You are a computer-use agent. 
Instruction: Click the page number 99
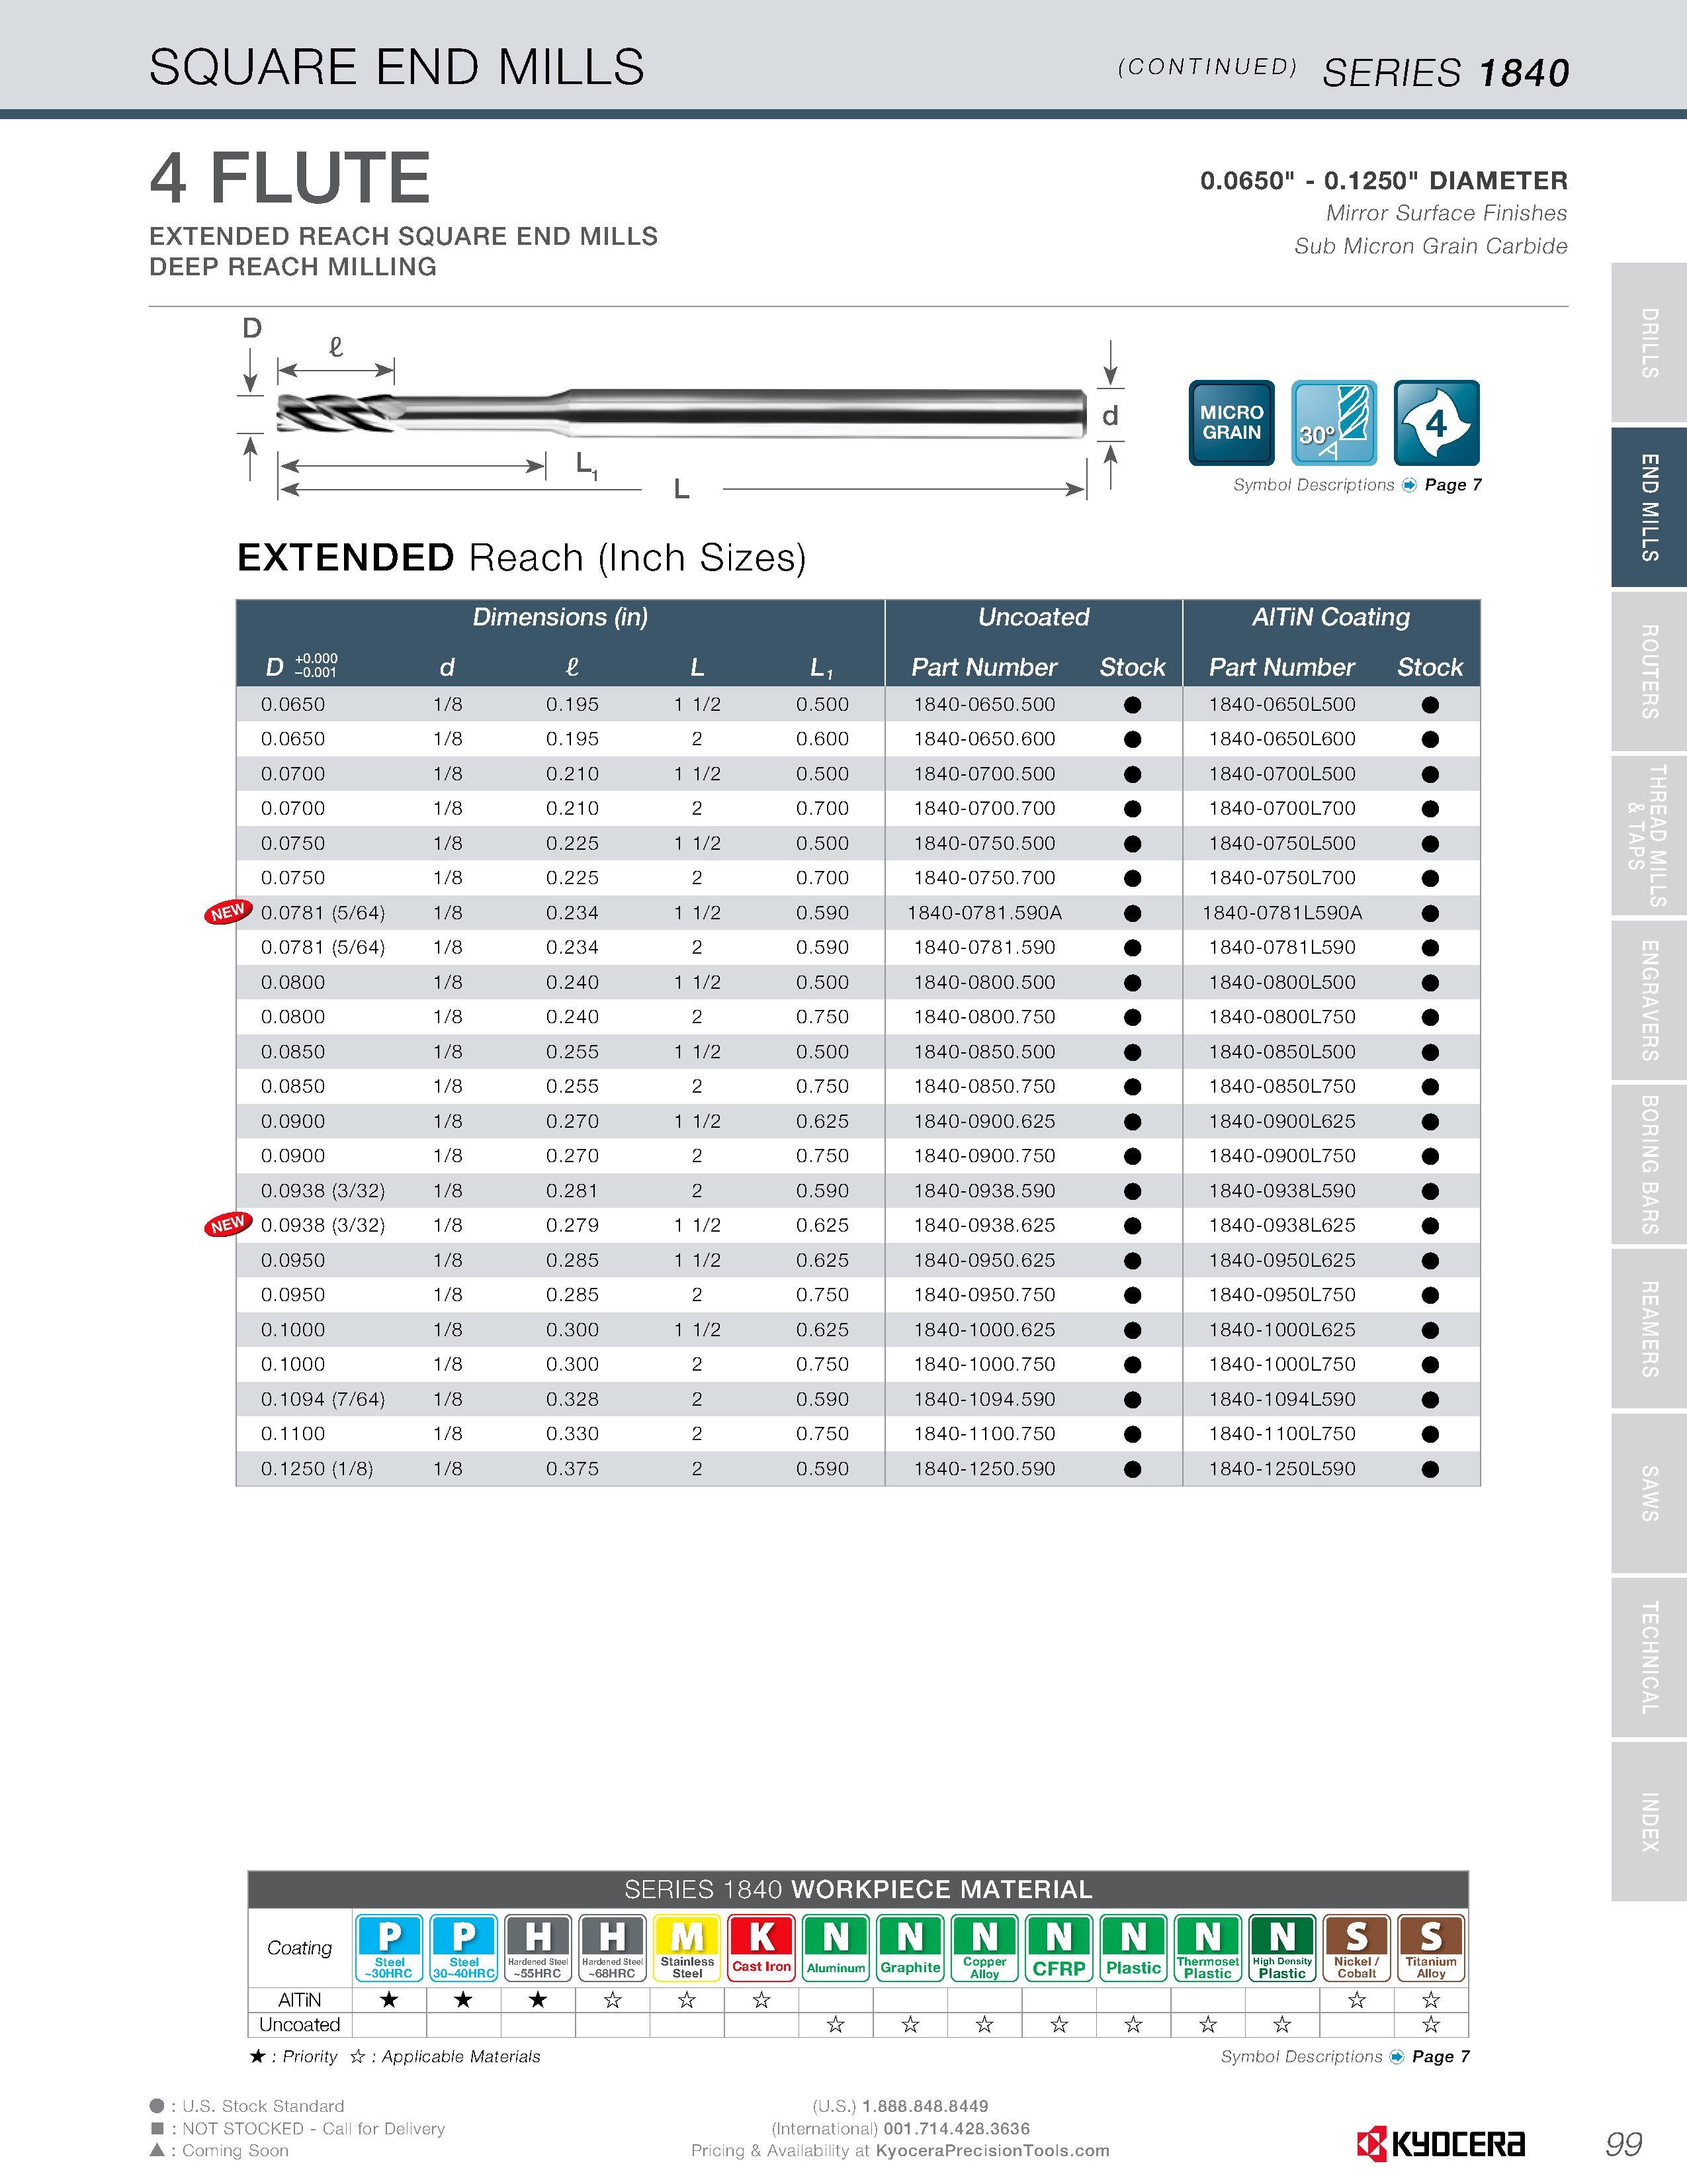[x=1624, y=2144]
